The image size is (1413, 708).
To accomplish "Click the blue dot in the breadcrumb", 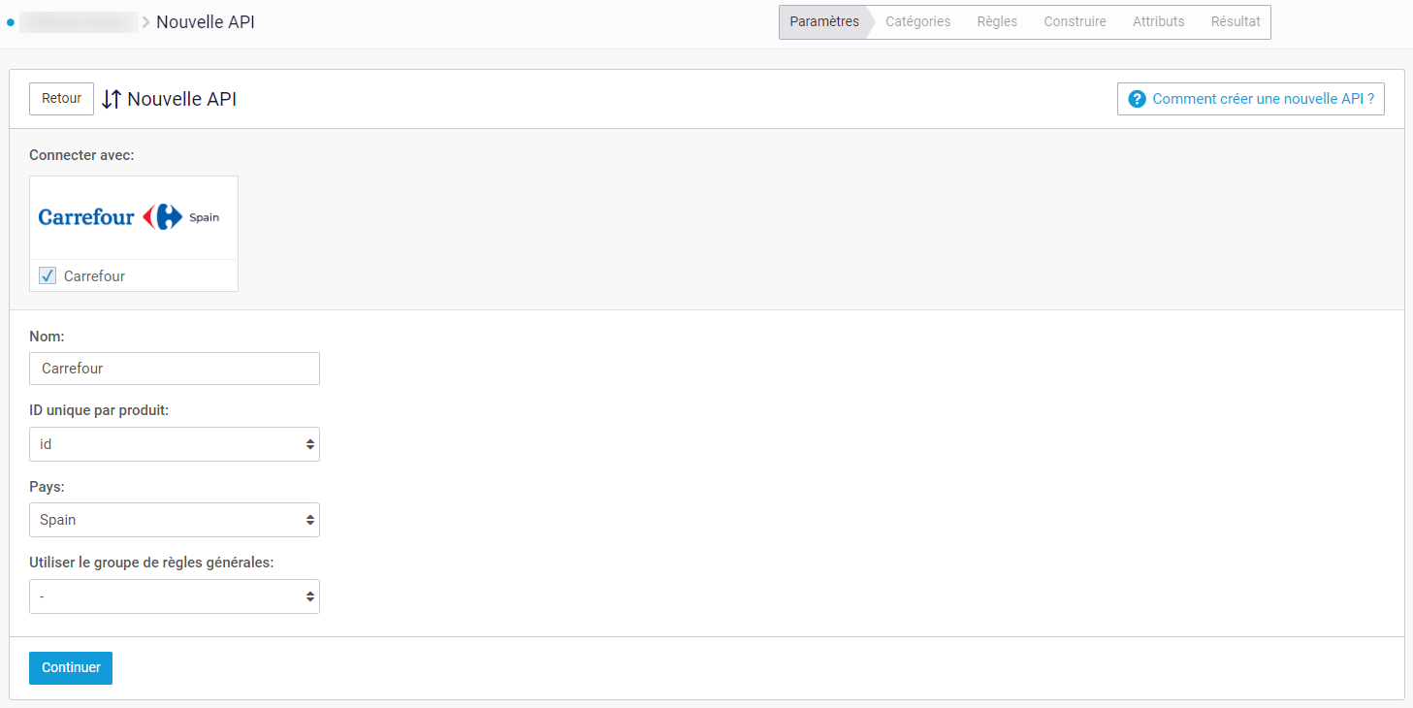I will [11, 21].
